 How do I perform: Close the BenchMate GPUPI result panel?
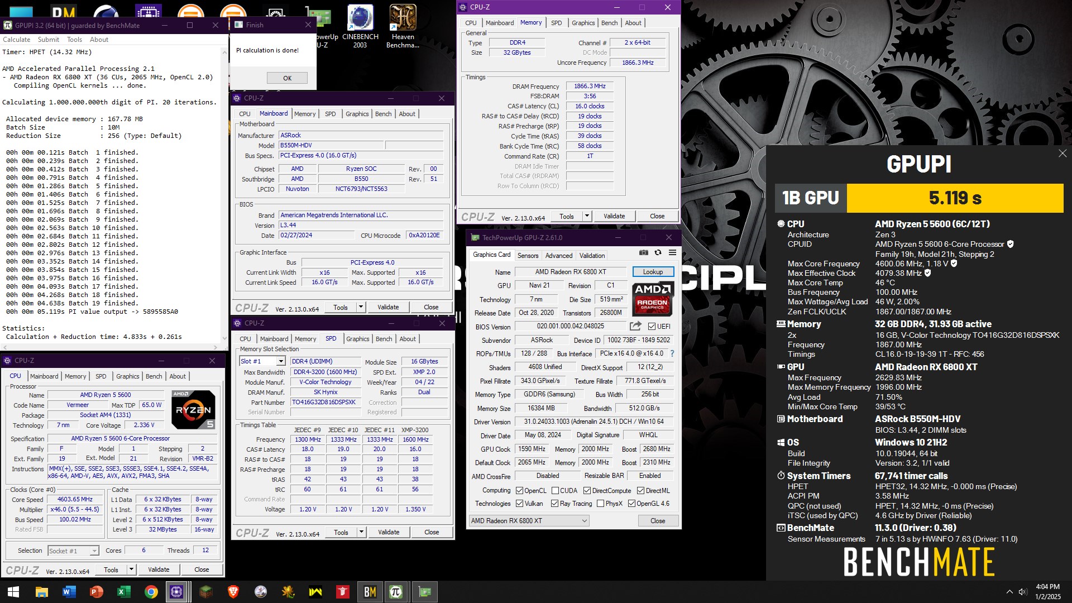pos(1062,154)
